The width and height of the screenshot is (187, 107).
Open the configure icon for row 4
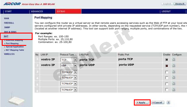pos(174,78)
